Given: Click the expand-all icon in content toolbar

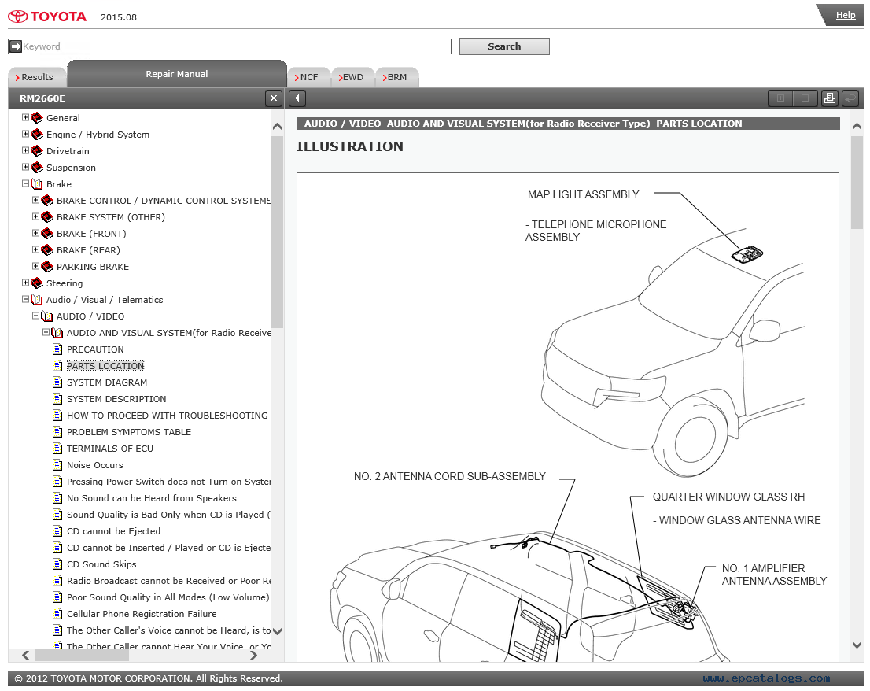Looking at the screenshot, I should pos(780,98).
